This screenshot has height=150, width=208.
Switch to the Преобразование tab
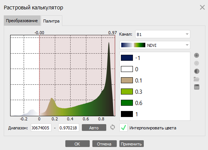22,21
